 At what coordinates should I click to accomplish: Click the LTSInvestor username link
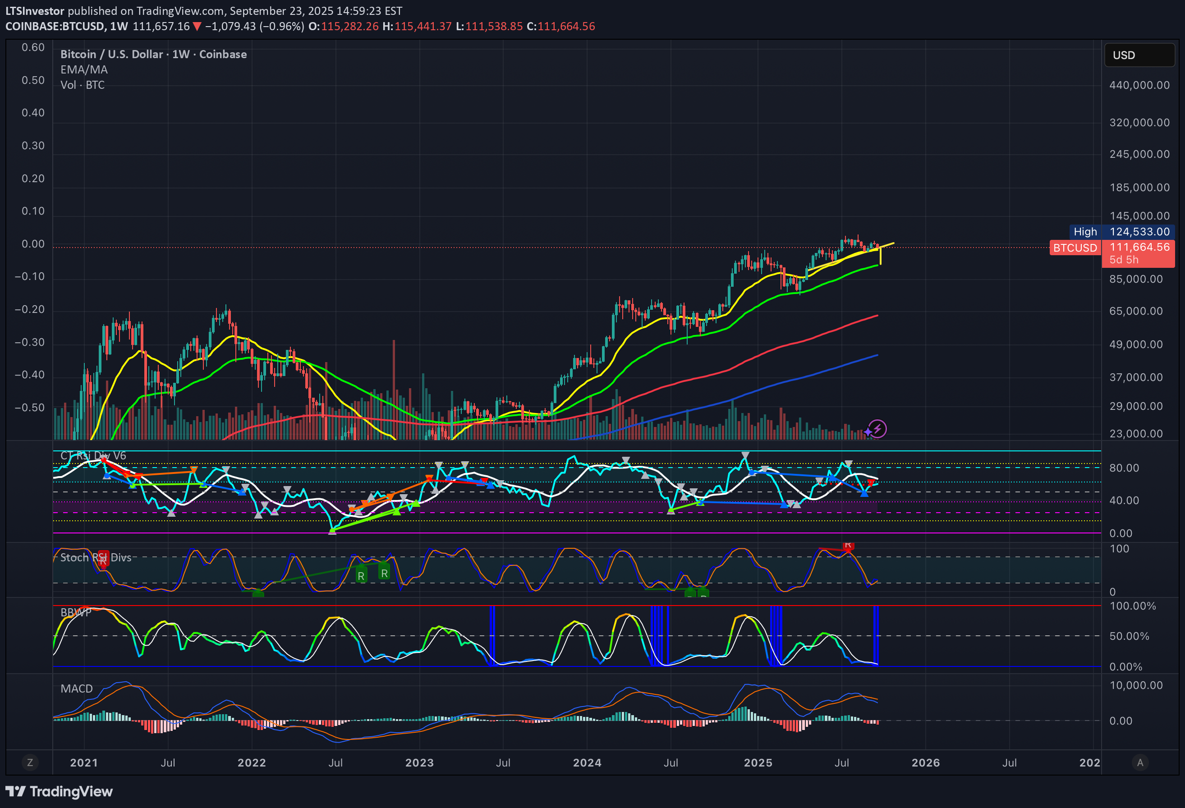click(x=34, y=10)
